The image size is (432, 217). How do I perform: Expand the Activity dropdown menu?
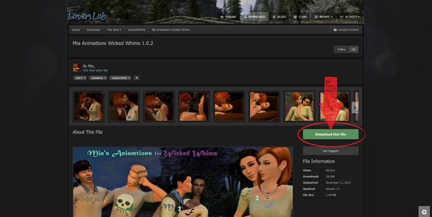pyautogui.click(x=350, y=17)
